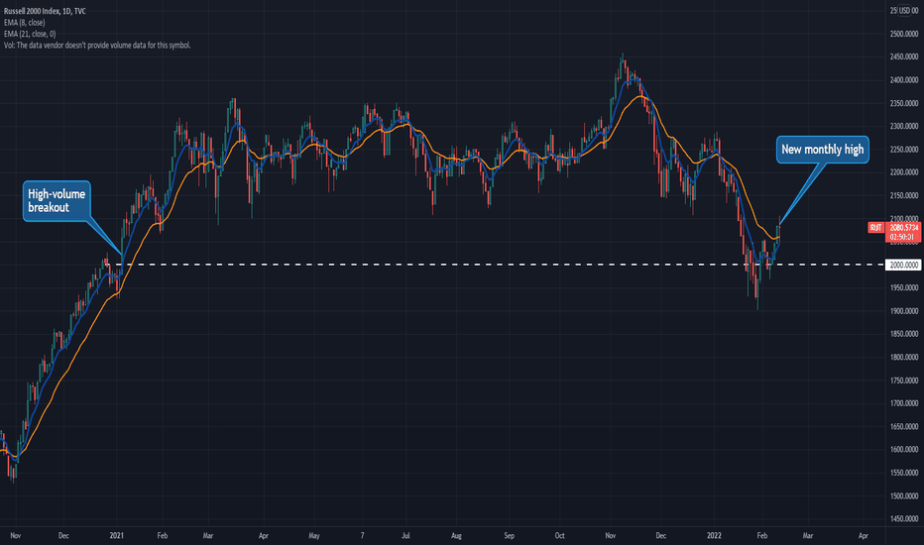924x545 pixels.
Task: Click the white 2000.0000 horizontal line label
Action: pos(903,266)
